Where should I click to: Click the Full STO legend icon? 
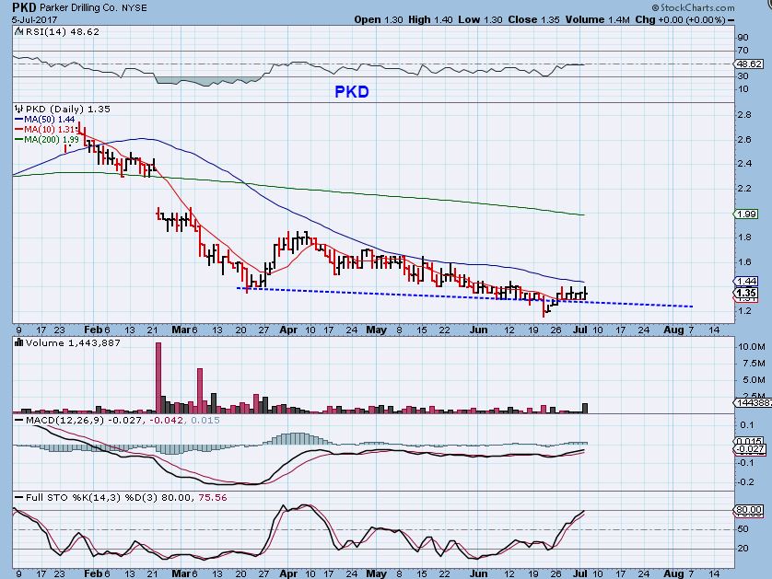coord(18,498)
